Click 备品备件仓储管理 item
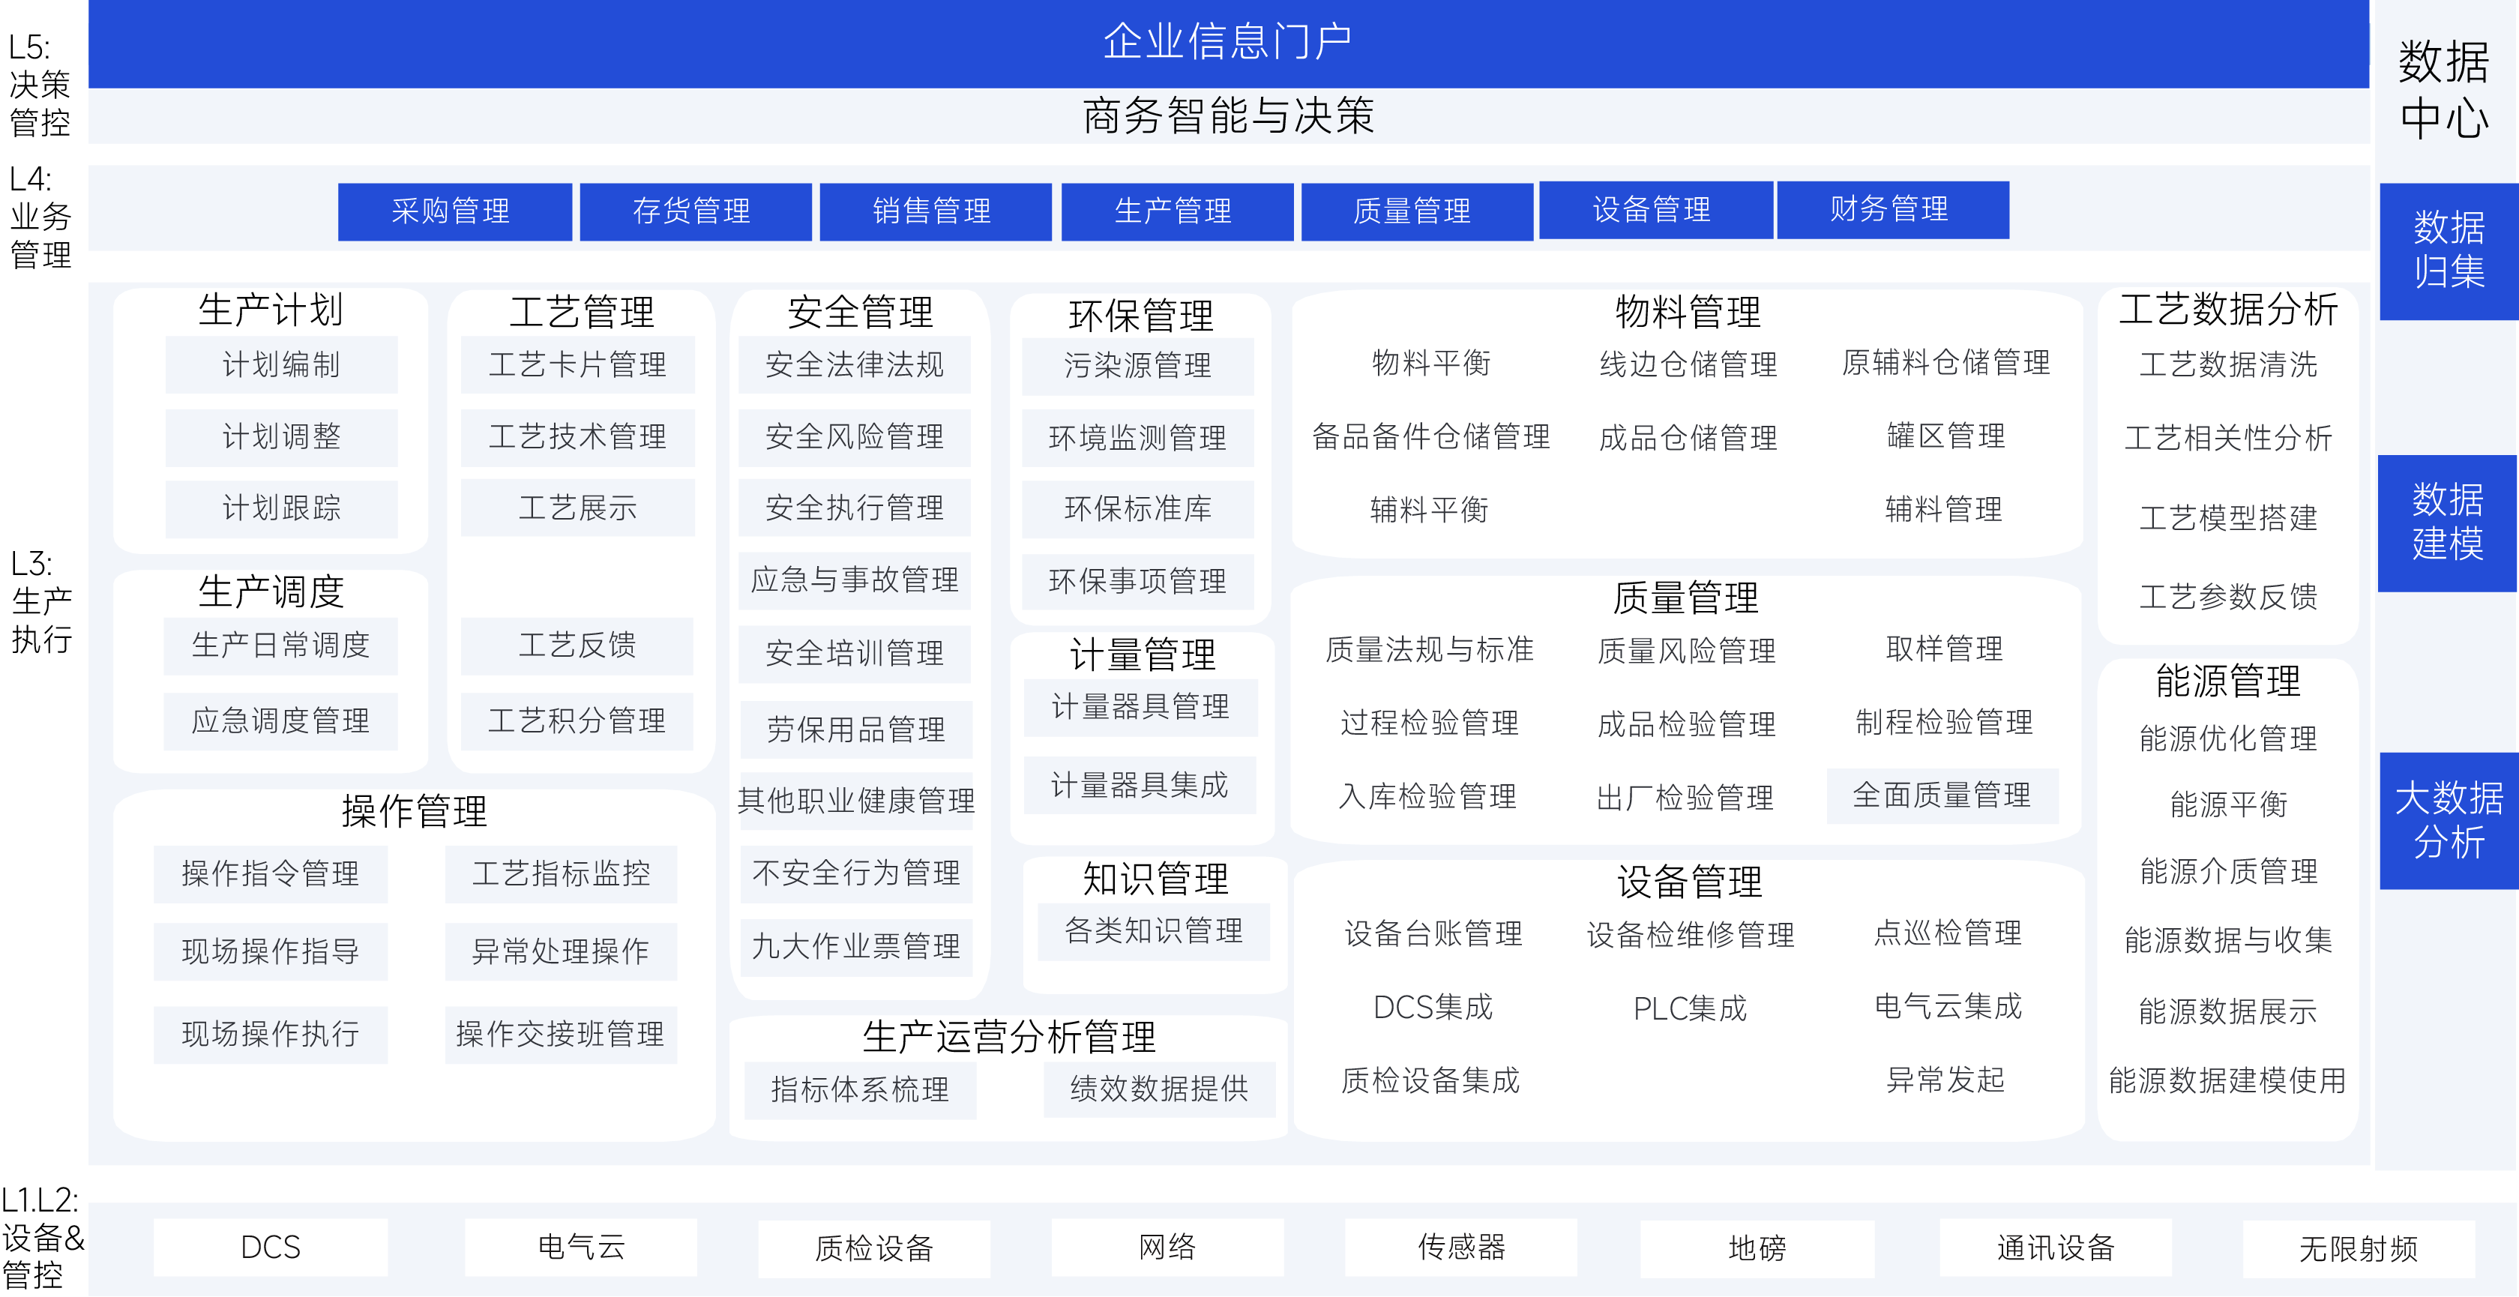This screenshot has height=1297, width=2519. 1432,437
